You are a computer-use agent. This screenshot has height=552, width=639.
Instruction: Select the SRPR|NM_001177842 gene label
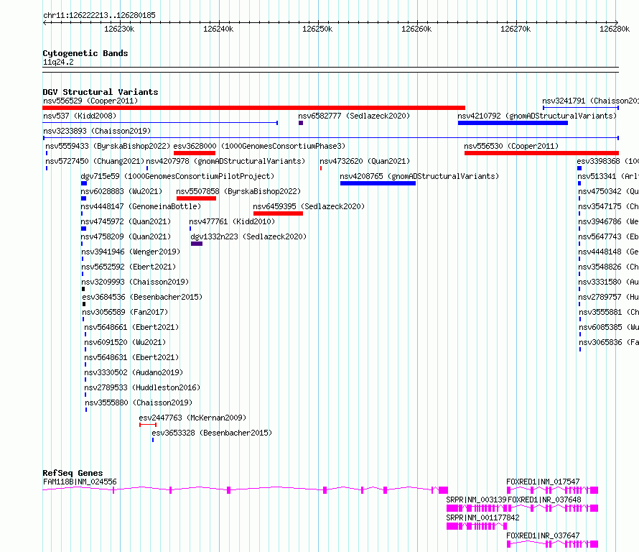482,517
